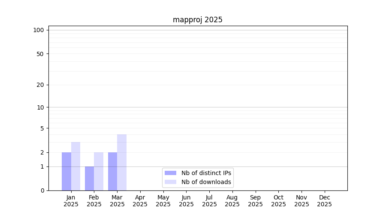Click the February downloads bar
386x214 pixels.
[99, 171]
